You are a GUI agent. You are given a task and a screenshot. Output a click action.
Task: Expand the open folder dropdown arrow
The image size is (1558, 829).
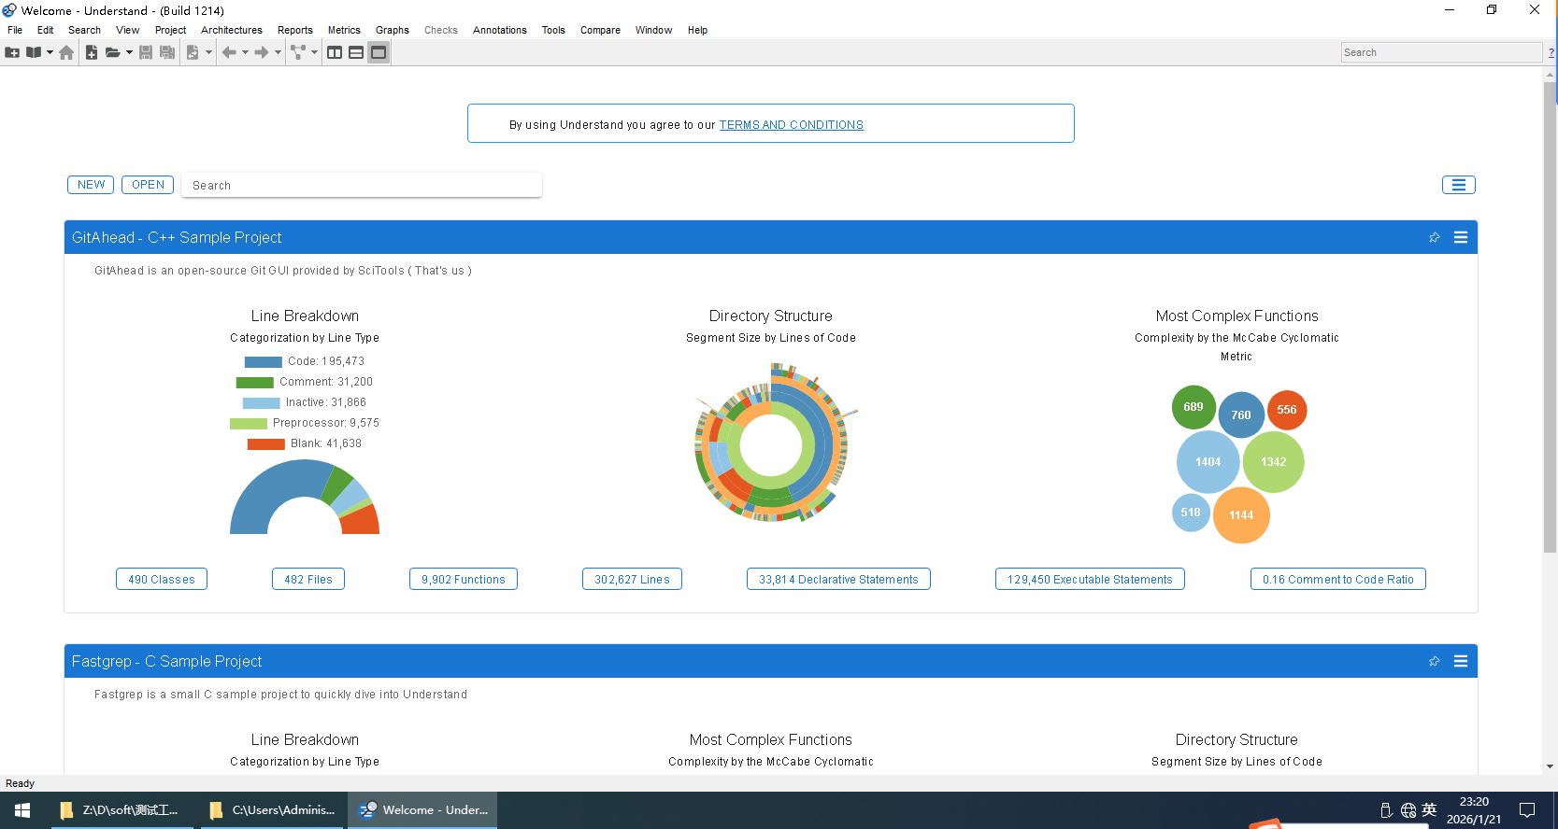[129, 53]
